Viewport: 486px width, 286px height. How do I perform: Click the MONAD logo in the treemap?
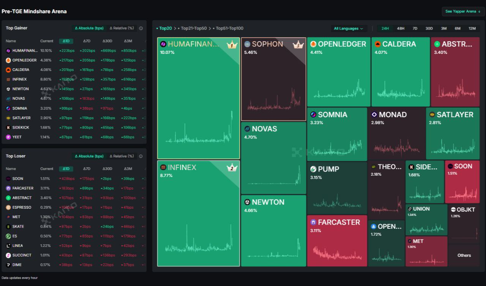374,115
